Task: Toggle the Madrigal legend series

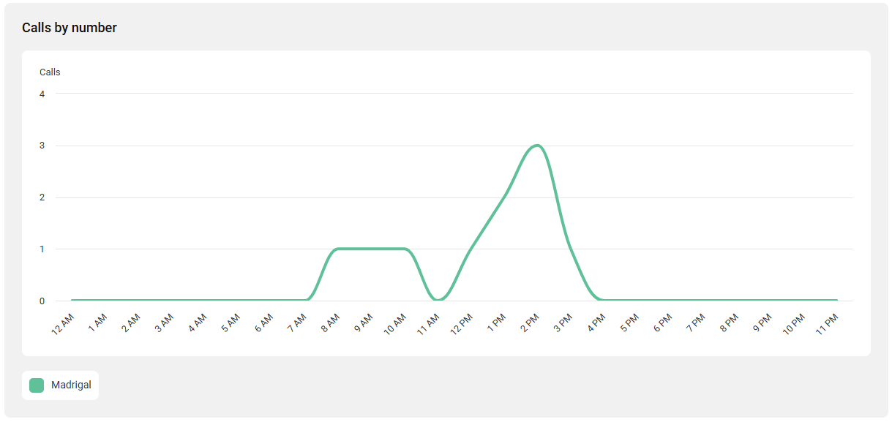Action: pos(60,385)
